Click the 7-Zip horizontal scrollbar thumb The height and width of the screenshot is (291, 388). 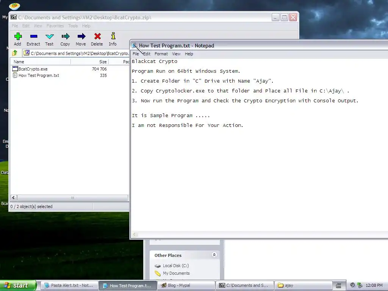pos(72,198)
